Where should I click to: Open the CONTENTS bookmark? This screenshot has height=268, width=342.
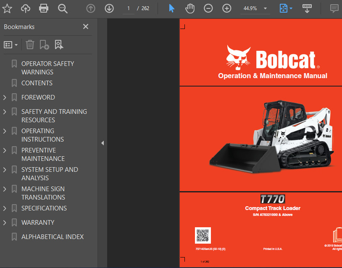(37, 83)
